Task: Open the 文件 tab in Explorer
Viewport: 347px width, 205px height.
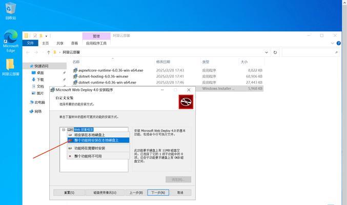Action: pos(30,43)
